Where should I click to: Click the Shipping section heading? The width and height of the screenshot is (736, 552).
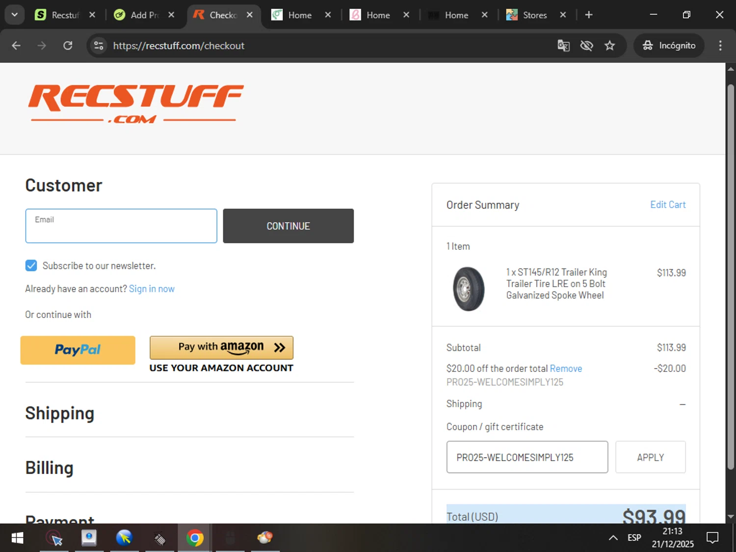point(60,413)
